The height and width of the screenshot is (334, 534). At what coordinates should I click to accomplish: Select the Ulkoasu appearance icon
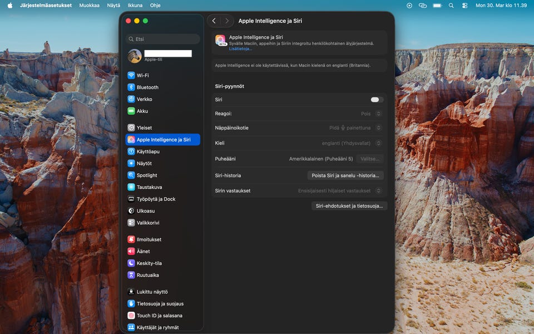[x=131, y=211]
